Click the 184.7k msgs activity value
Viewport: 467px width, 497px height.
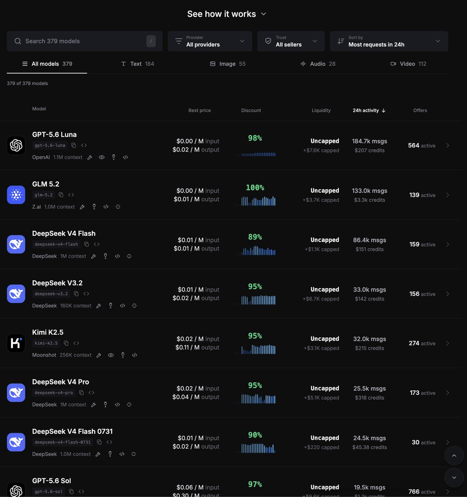click(x=369, y=141)
